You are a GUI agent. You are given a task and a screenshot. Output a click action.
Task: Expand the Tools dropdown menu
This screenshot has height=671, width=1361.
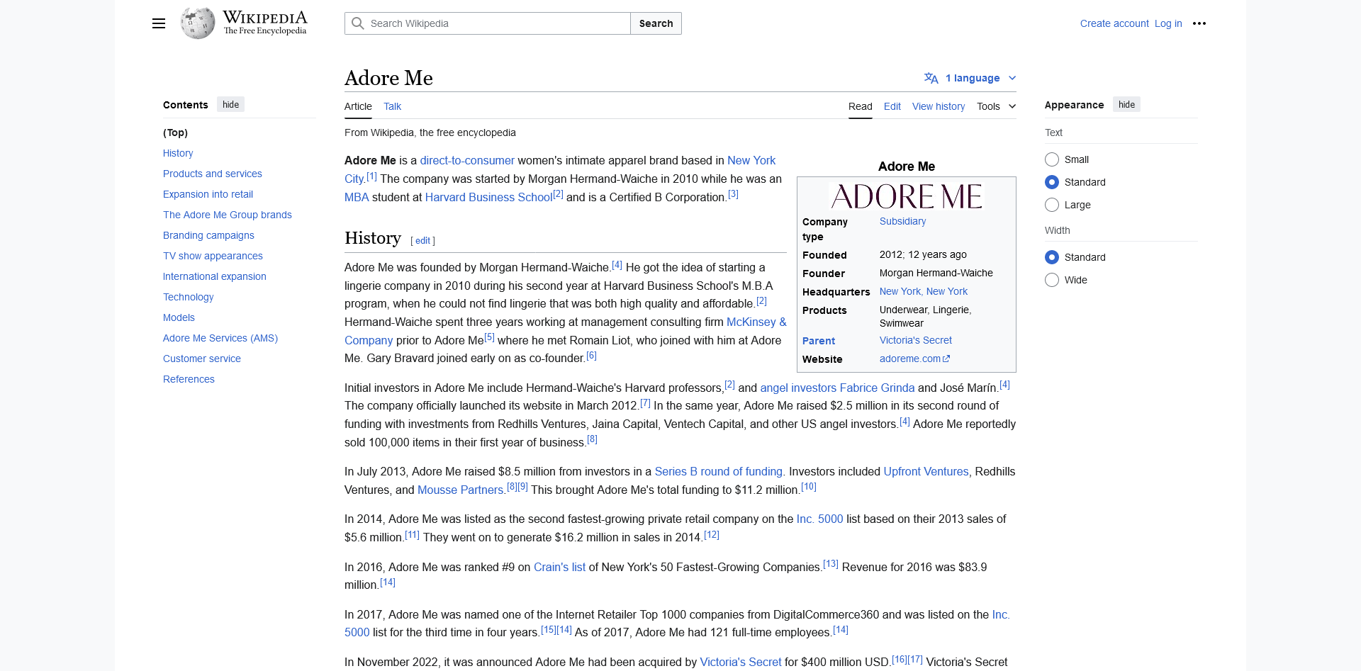pyautogui.click(x=996, y=106)
